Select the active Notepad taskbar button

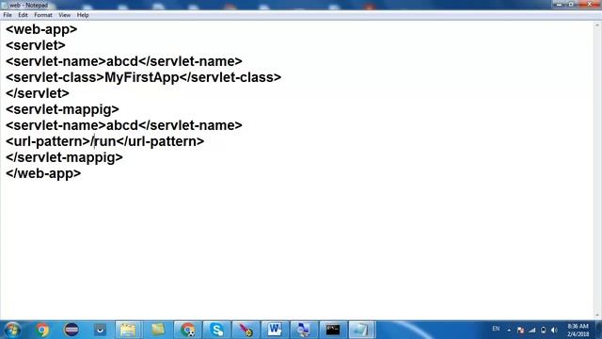coord(361,330)
